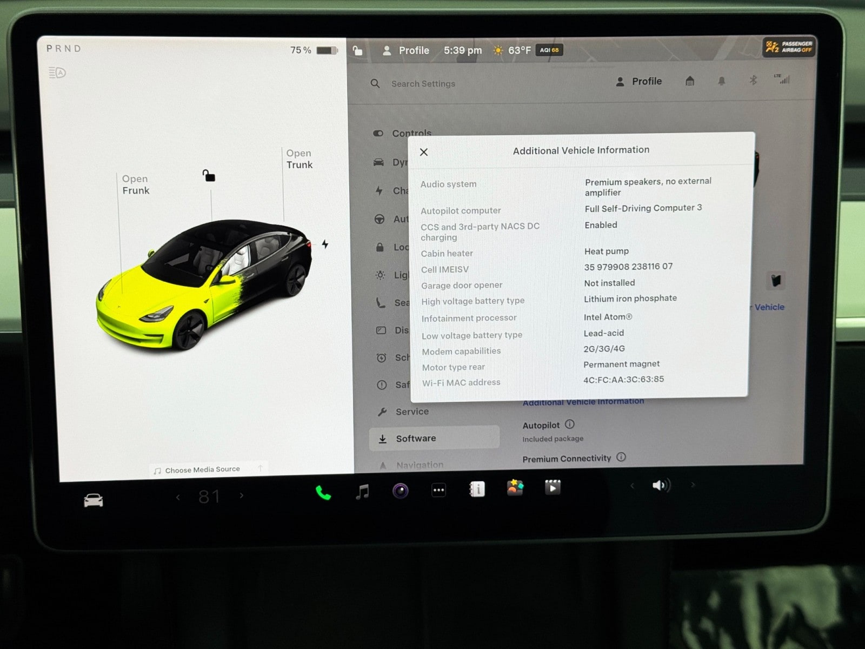Open the owner's manual app icon
Viewport: 865px width, 649px height.
pyautogui.click(x=477, y=489)
